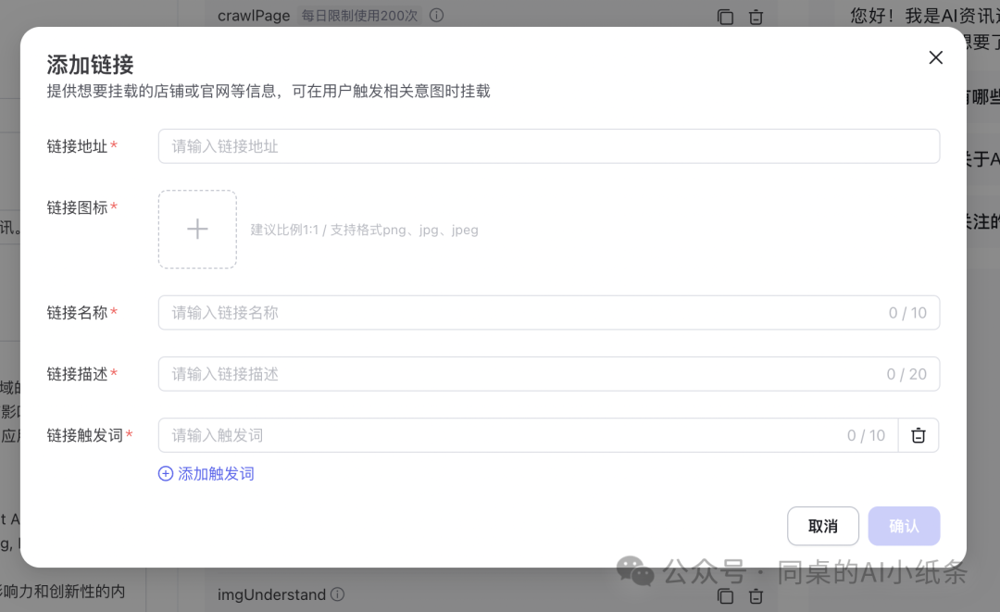The image size is (1000, 612).
Task: Add a trigger word via 添加触发词
Action: (214, 473)
